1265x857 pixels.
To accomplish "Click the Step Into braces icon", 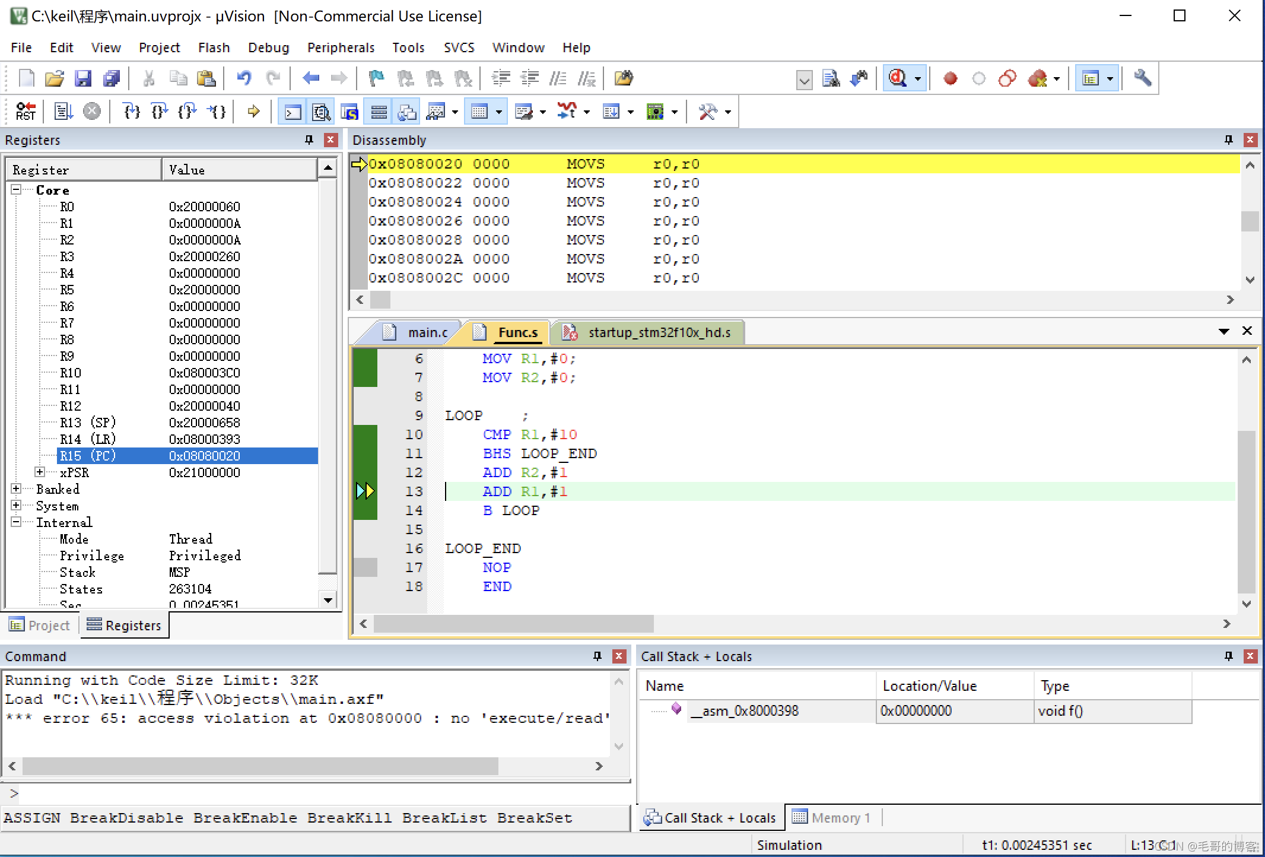I will pos(131,112).
